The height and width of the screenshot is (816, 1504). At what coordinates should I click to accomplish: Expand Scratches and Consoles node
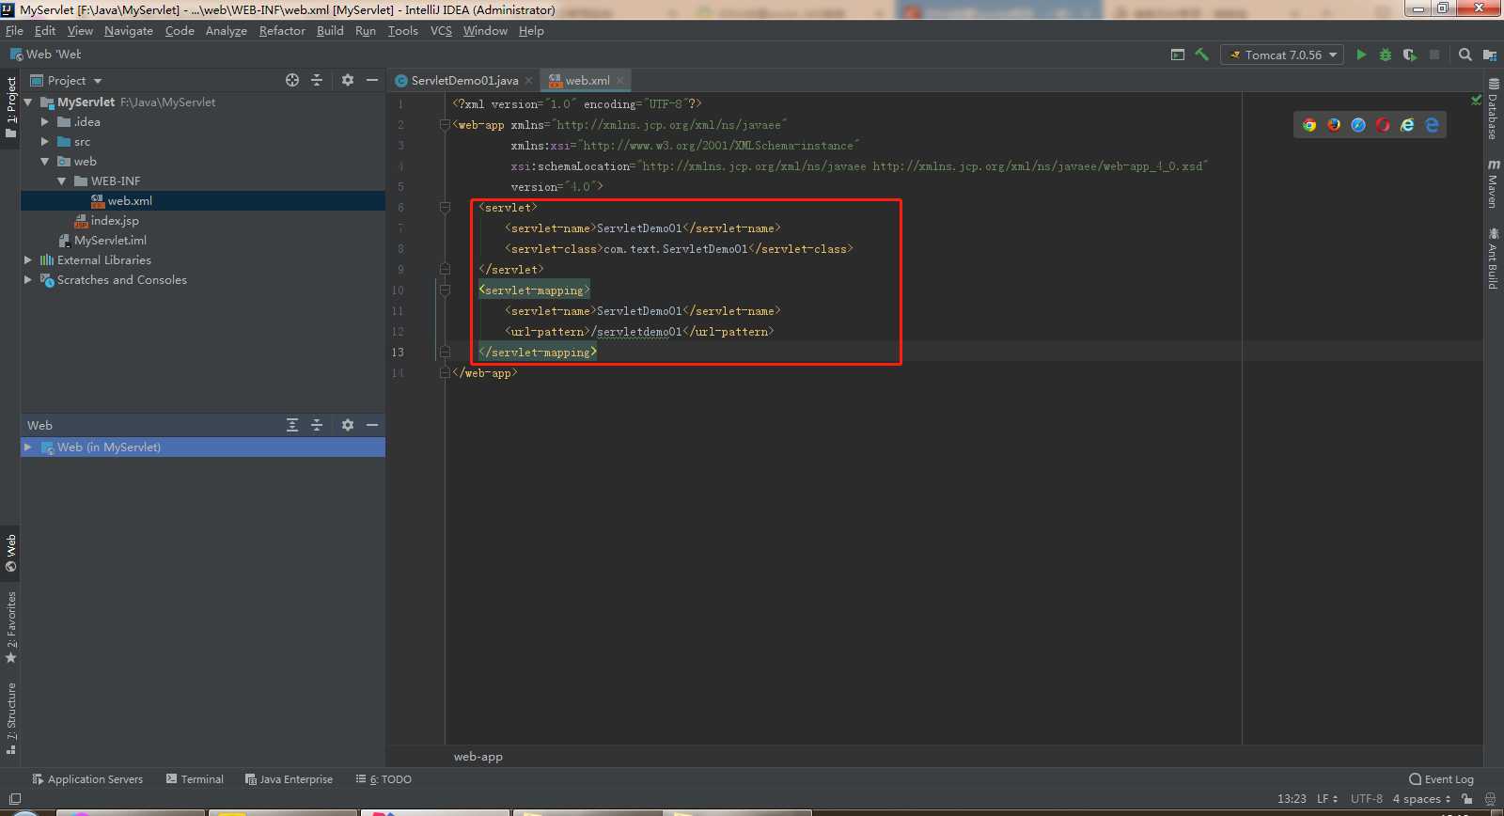[28, 280]
